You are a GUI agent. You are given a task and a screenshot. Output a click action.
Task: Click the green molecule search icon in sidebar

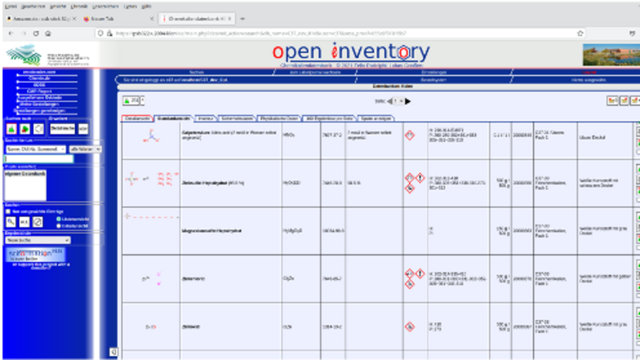pos(11,129)
